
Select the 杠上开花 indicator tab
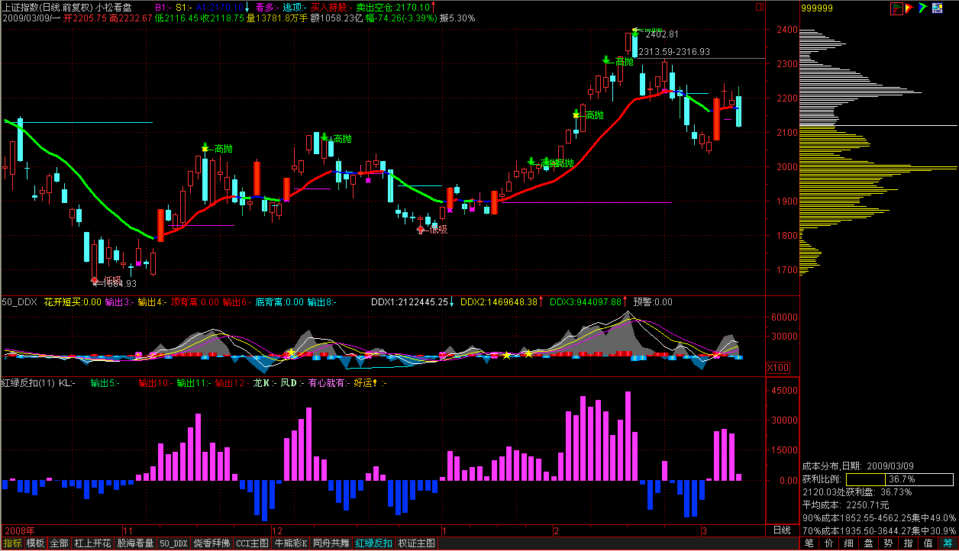pos(92,543)
